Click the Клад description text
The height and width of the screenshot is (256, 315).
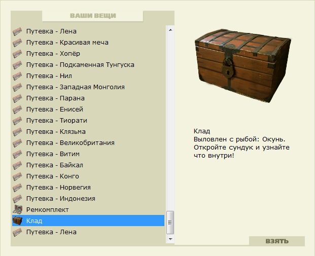pos(241,143)
